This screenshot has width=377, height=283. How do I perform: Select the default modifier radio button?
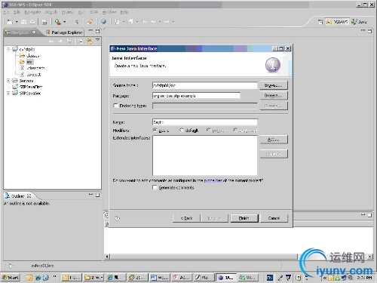click(x=182, y=131)
